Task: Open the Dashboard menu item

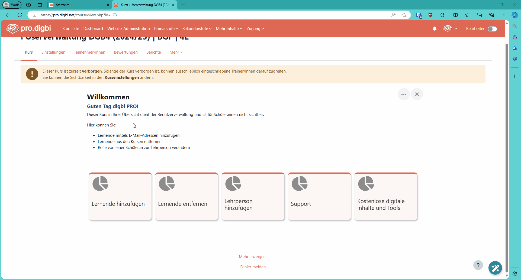Action: pyautogui.click(x=93, y=28)
